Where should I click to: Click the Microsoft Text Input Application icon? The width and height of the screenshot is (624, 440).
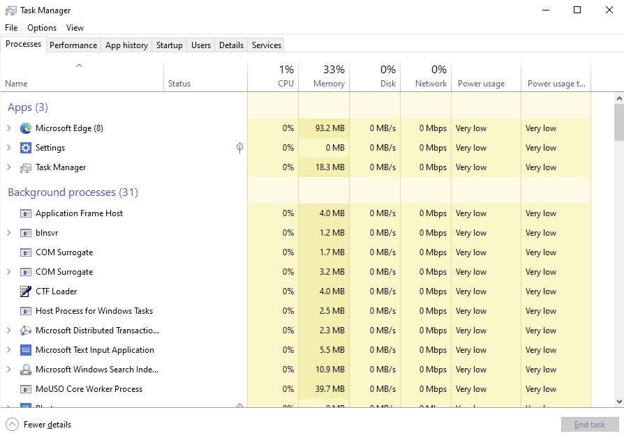click(x=25, y=350)
